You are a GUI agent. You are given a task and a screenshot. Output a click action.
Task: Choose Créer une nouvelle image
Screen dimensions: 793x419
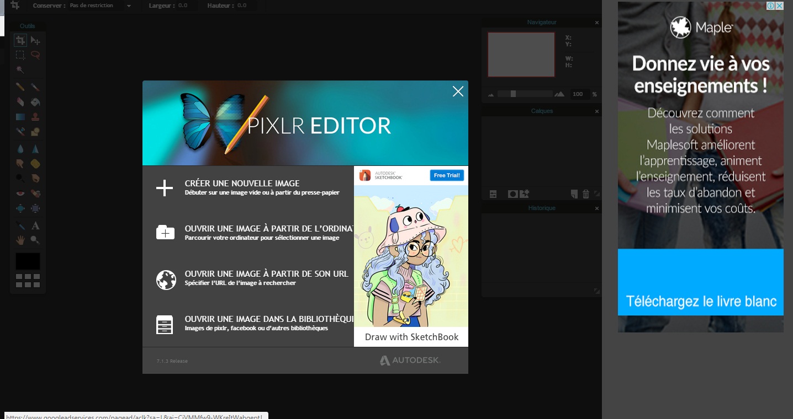click(x=248, y=188)
